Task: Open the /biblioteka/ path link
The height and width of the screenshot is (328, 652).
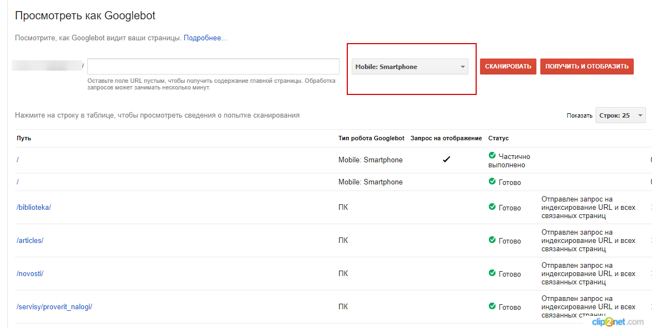Action: (x=34, y=208)
